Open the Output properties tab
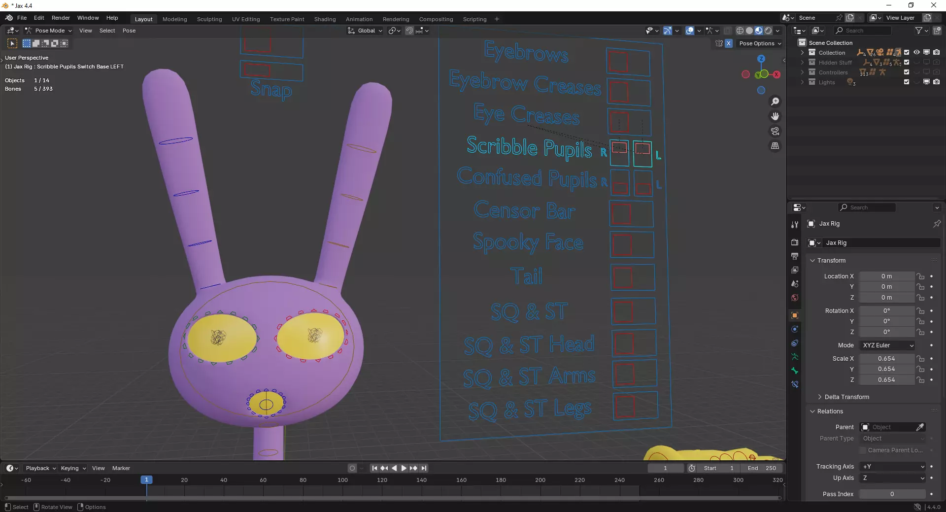The image size is (946, 512). click(x=794, y=256)
